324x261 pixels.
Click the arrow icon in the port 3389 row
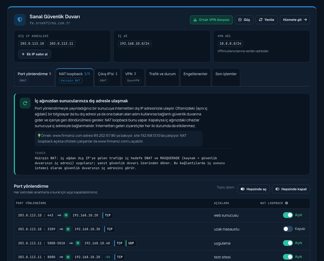pyautogui.click(x=61, y=229)
